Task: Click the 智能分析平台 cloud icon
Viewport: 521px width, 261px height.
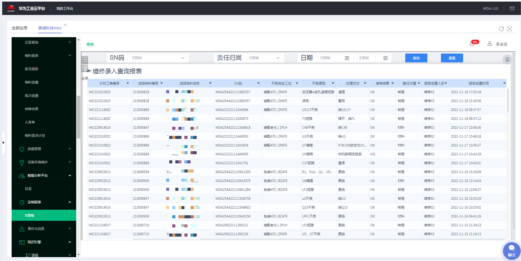Action: click(22, 176)
